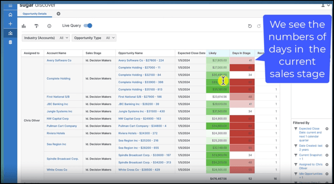Add a new tab with plus button
This screenshot has width=334, height=184.
pyautogui.click(x=58, y=14)
